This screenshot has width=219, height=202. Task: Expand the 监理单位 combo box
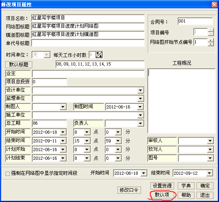[x=140, y=99]
